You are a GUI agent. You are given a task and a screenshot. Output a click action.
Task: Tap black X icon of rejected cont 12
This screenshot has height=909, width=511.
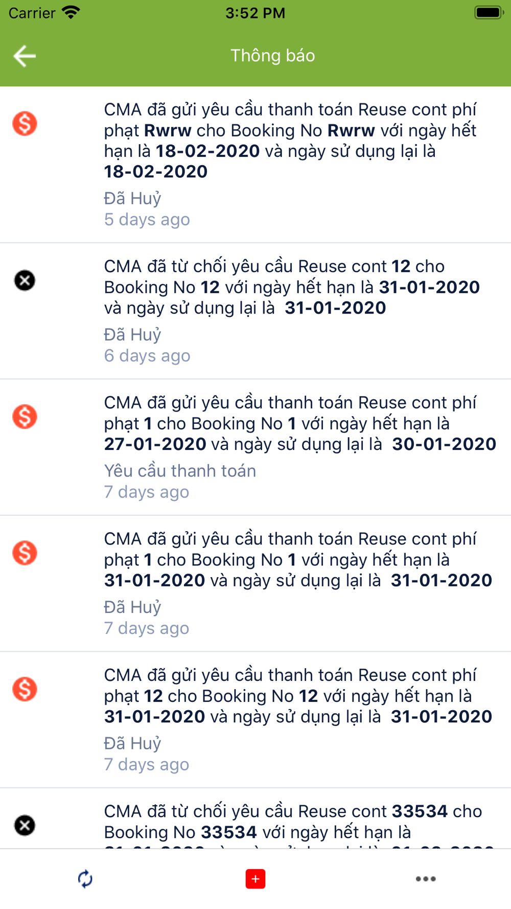(x=25, y=280)
